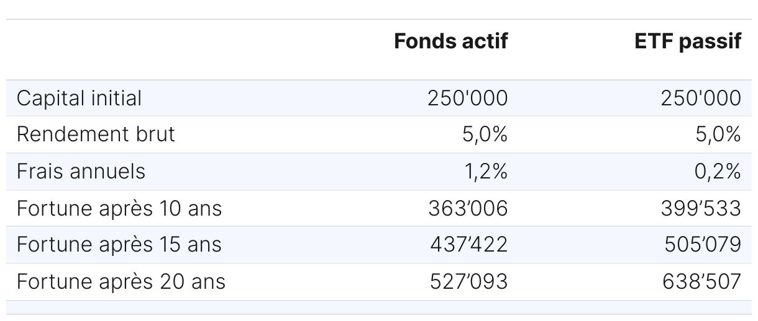Image resolution: width=758 pixels, height=321 pixels.
Task: Select the Fortune après 20 ans label
Action: [x=121, y=281]
